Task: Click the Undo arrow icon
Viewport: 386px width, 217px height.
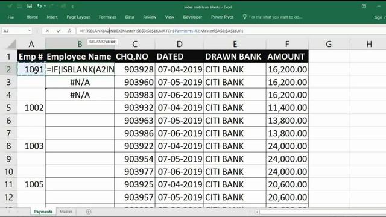Action: (x=39, y=6)
